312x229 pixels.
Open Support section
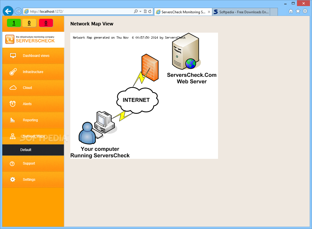33,163
